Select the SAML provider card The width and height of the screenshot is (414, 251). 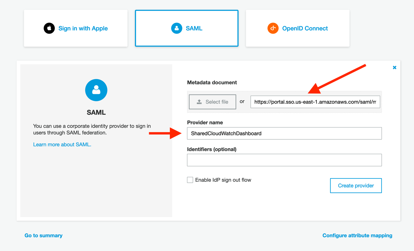coord(186,28)
